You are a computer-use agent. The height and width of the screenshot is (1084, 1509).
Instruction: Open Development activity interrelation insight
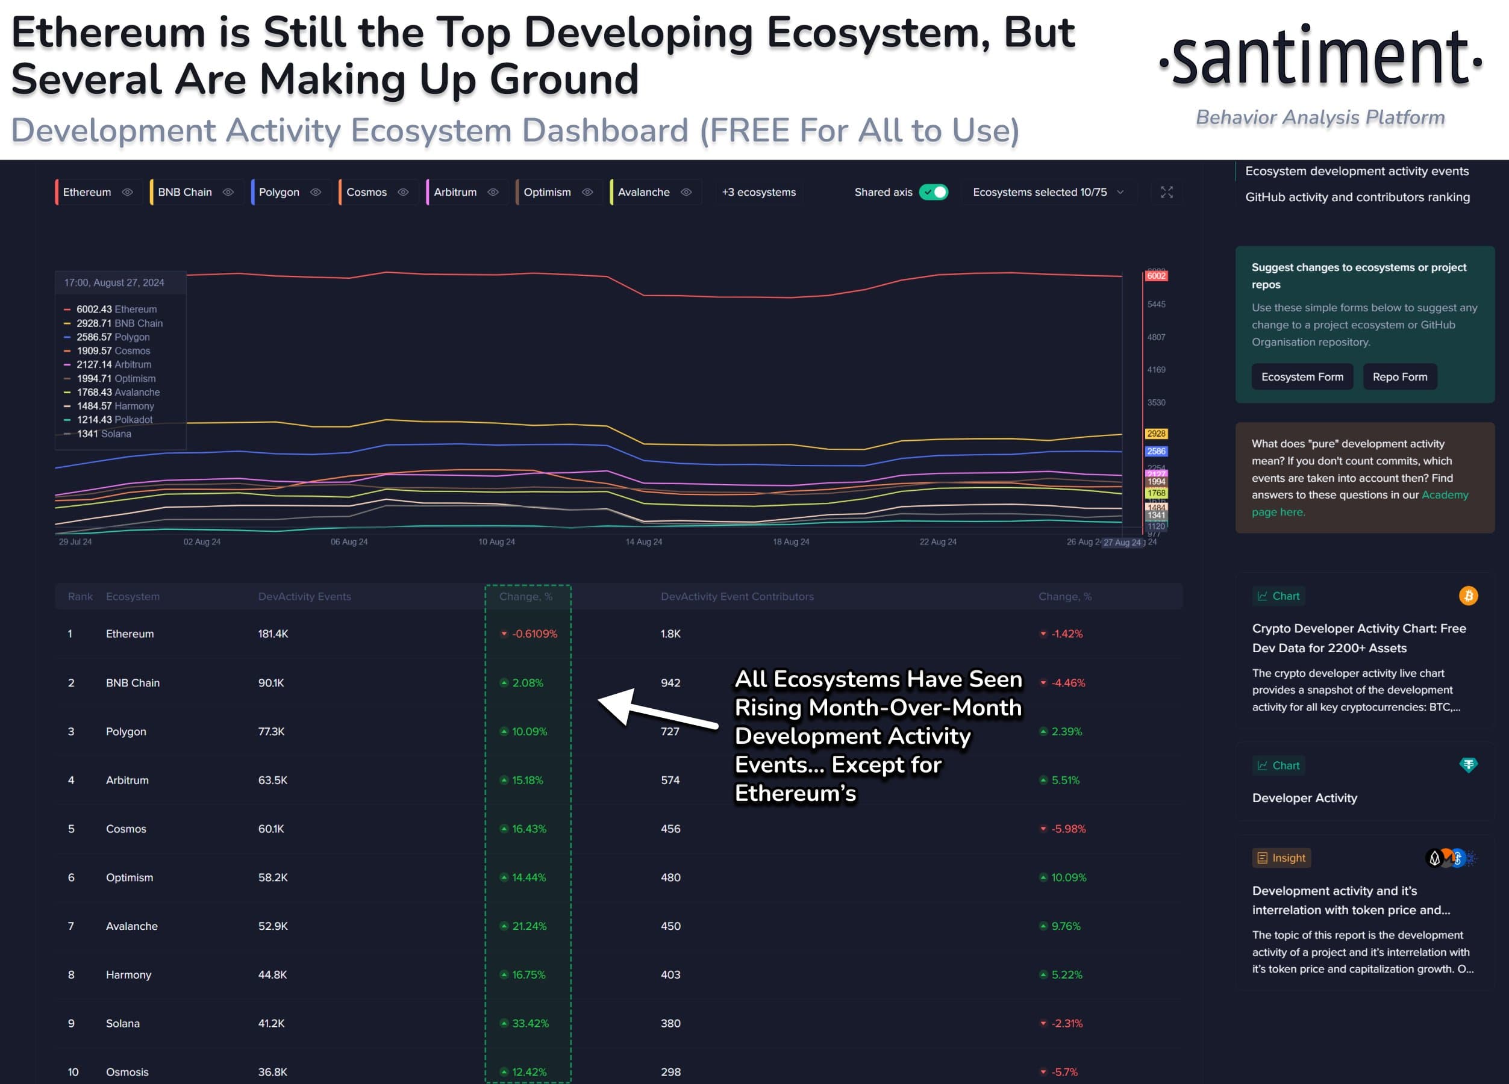(x=1351, y=900)
